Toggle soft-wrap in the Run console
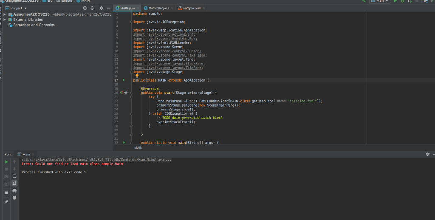The image size is (435, 220). 14,176
